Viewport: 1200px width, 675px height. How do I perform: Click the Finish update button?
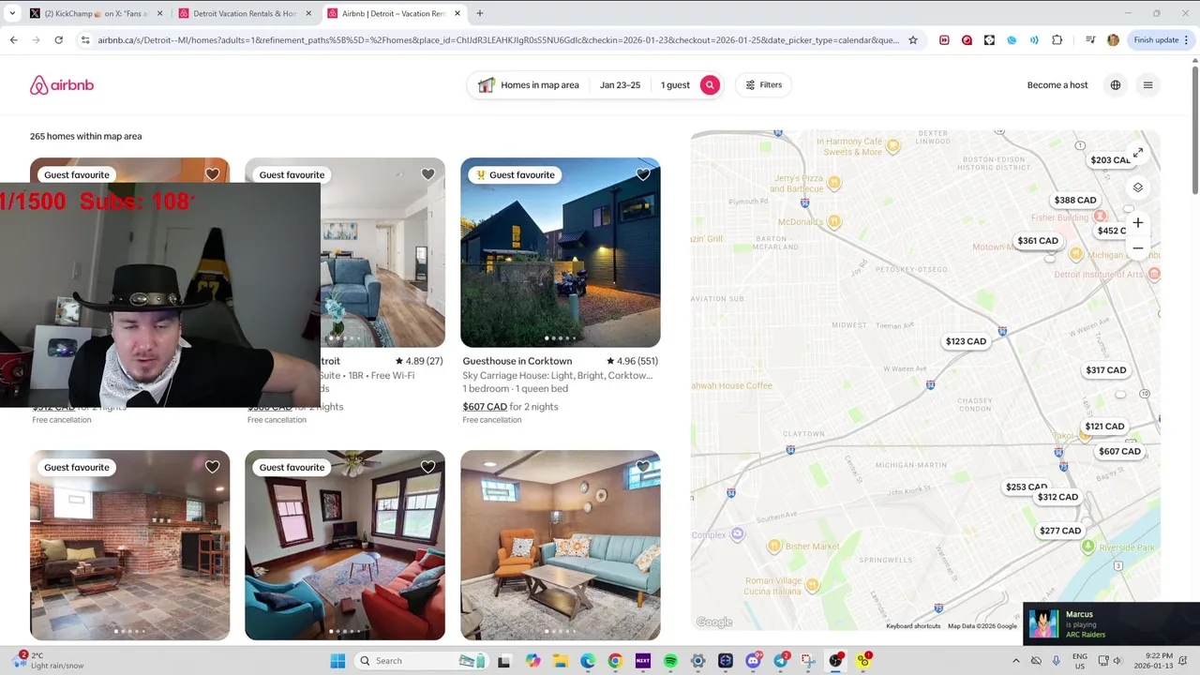pos(1156,40)
